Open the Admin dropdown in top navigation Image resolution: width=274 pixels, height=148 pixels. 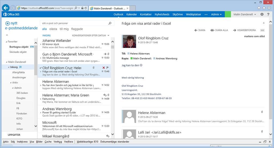[216, 14]
